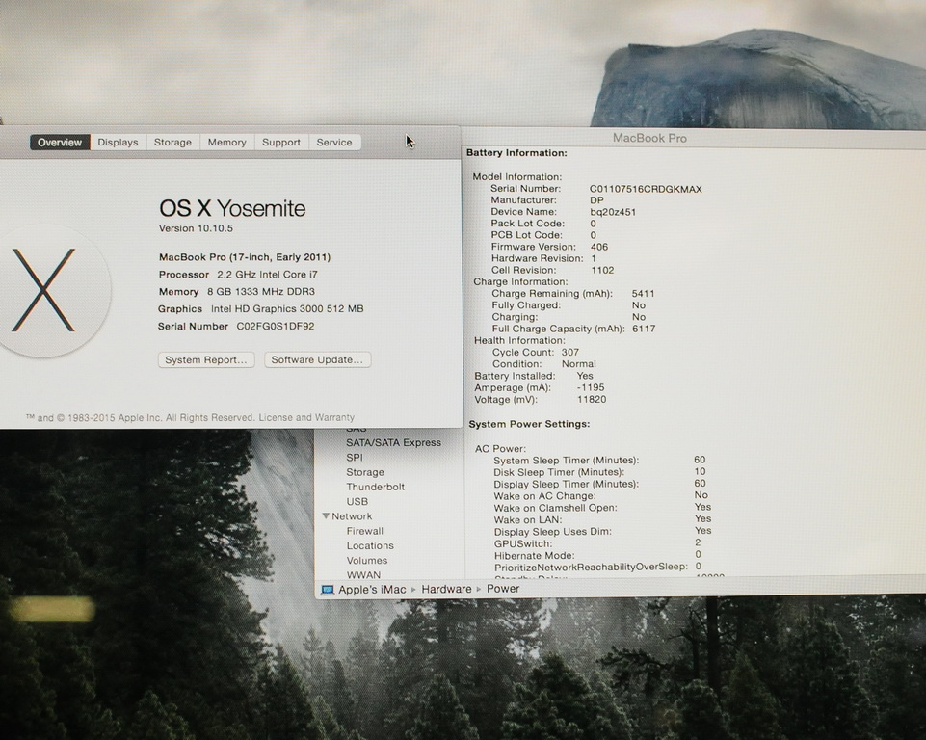Open the License and Warranty link

[306, 417]
